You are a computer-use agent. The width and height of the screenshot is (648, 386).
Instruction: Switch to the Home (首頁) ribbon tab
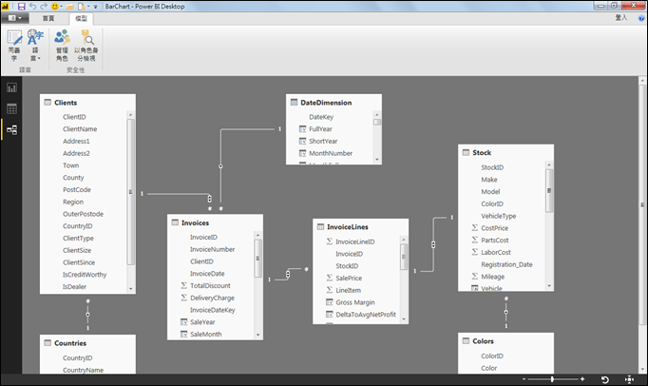(48, 18)
